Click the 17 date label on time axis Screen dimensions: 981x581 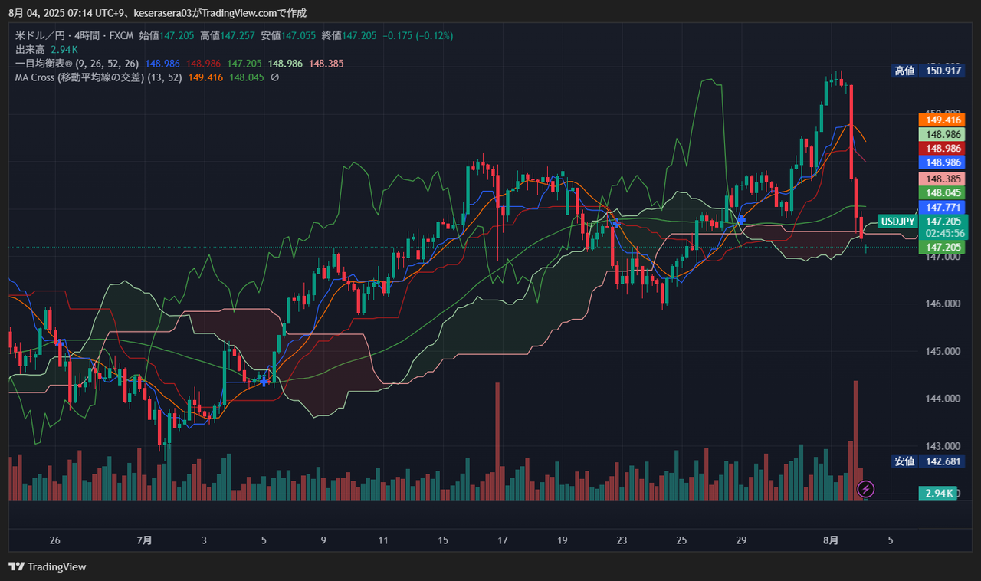pyautogui.click(x=503, y=540)
